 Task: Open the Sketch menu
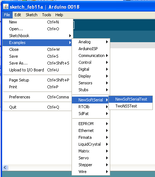(x=31, y=15)
